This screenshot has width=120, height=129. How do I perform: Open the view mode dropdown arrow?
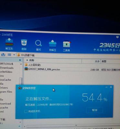click(14, 55)
